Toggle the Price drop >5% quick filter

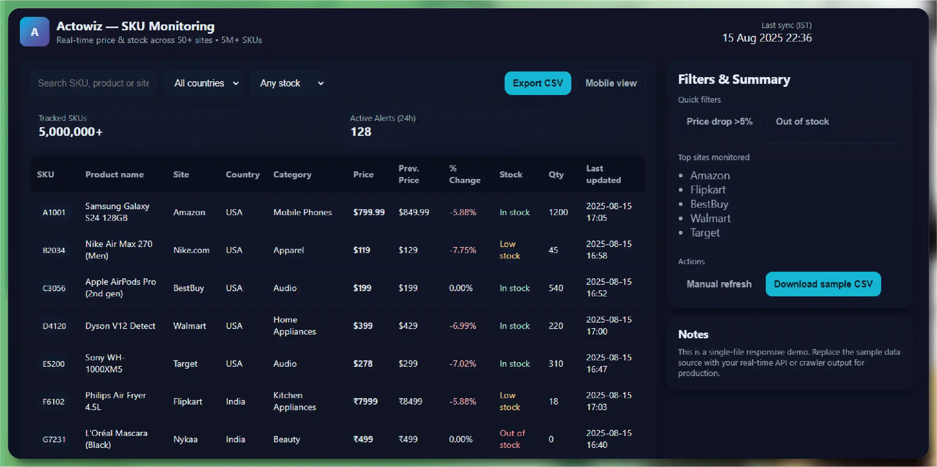coord(719,121)
